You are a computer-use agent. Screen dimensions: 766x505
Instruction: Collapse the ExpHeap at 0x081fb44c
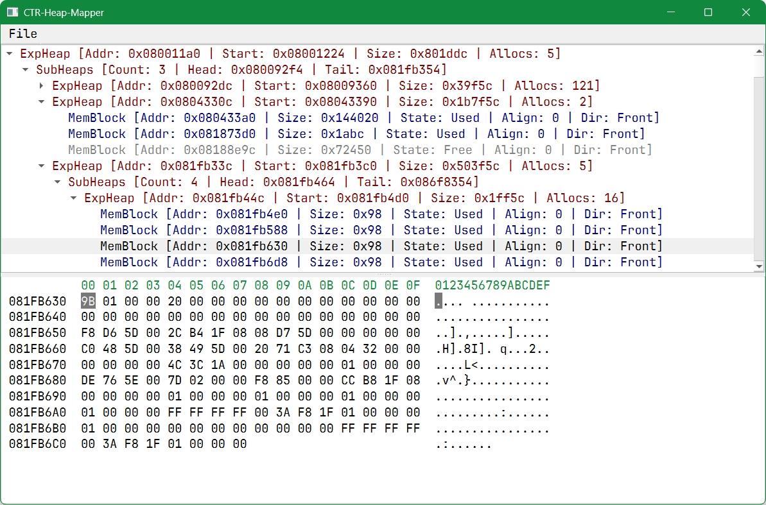(74, 198)
